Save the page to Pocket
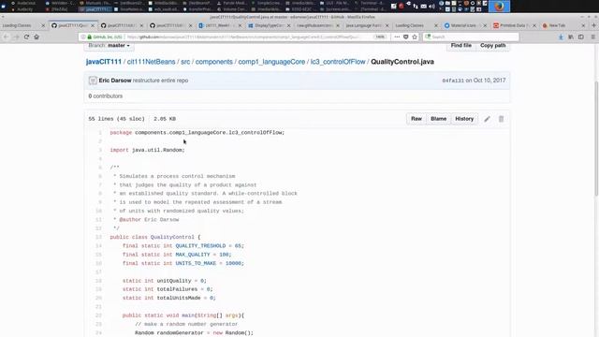Screen dimensions: 599x337 (x=405, y=37)
